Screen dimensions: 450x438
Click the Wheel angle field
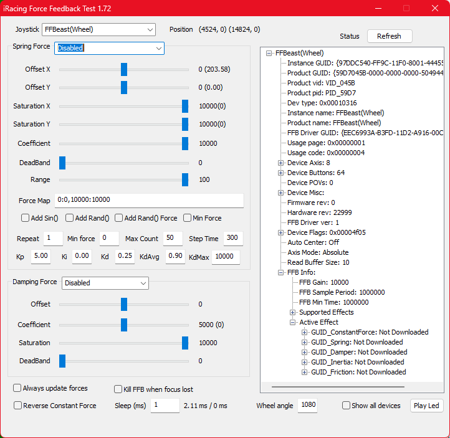point(308,406)
